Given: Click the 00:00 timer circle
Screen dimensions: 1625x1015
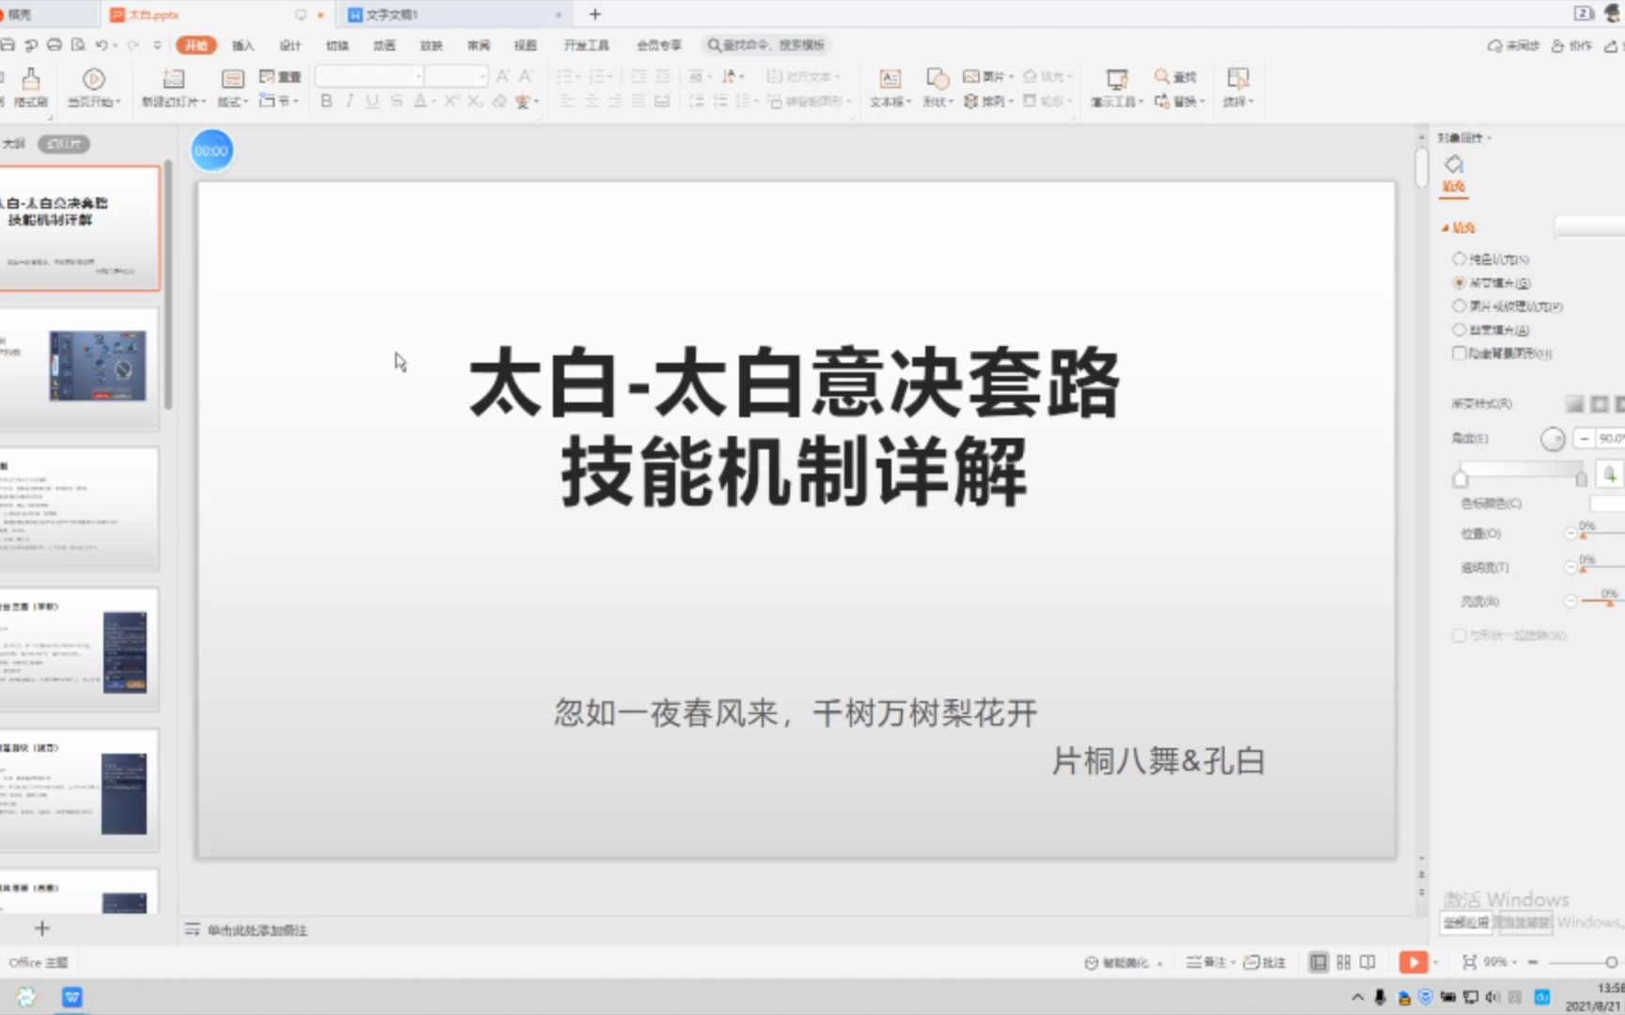Looking at the screenshot, I should 212,150.
